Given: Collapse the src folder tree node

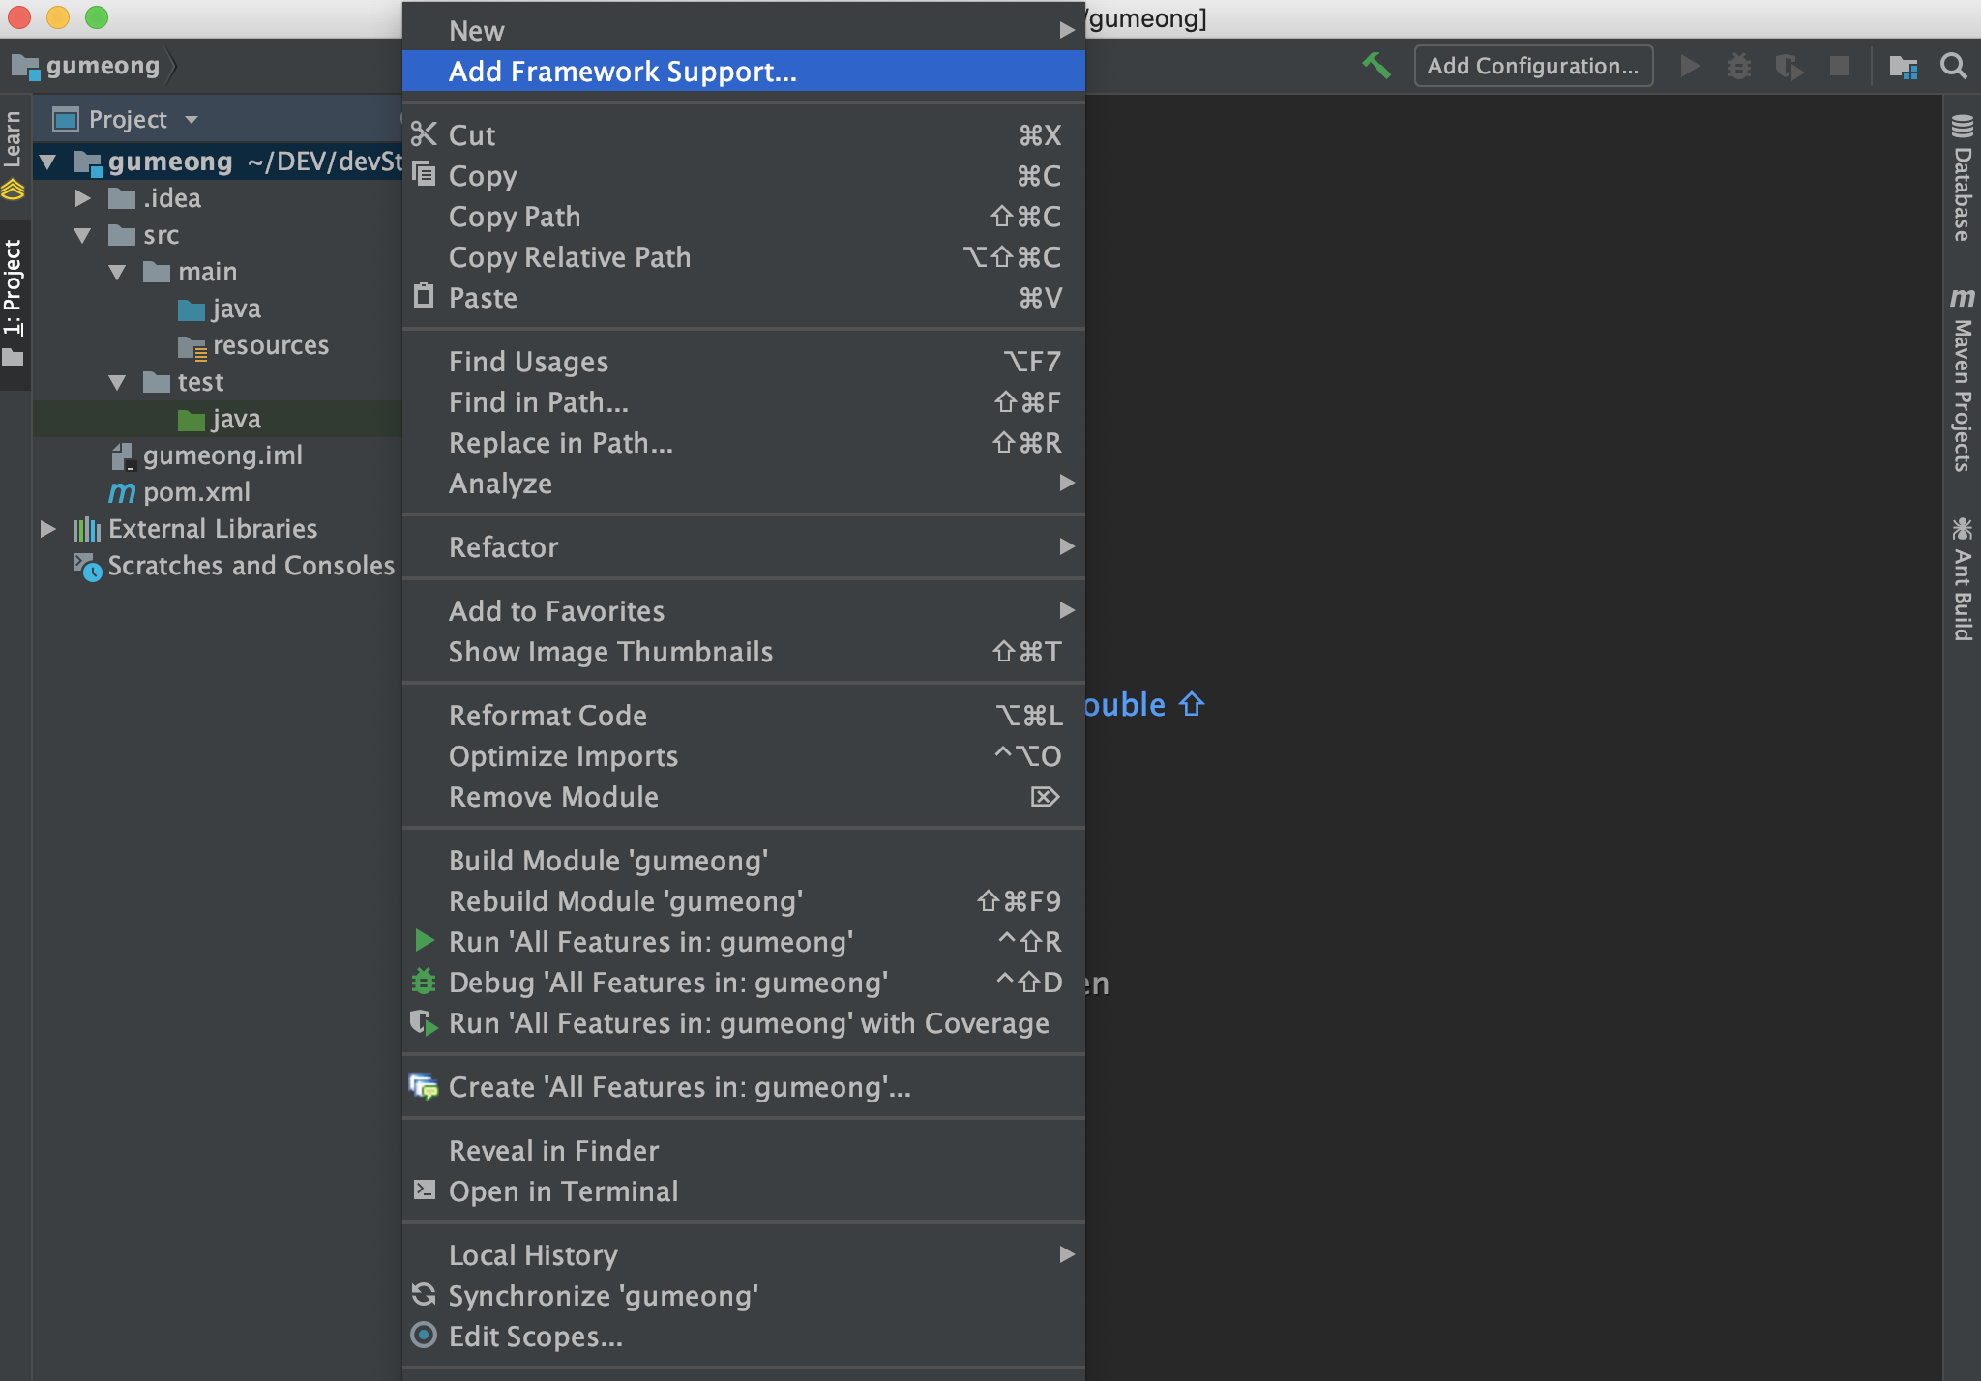Looking at the screenshot, I should pos(83,235).
